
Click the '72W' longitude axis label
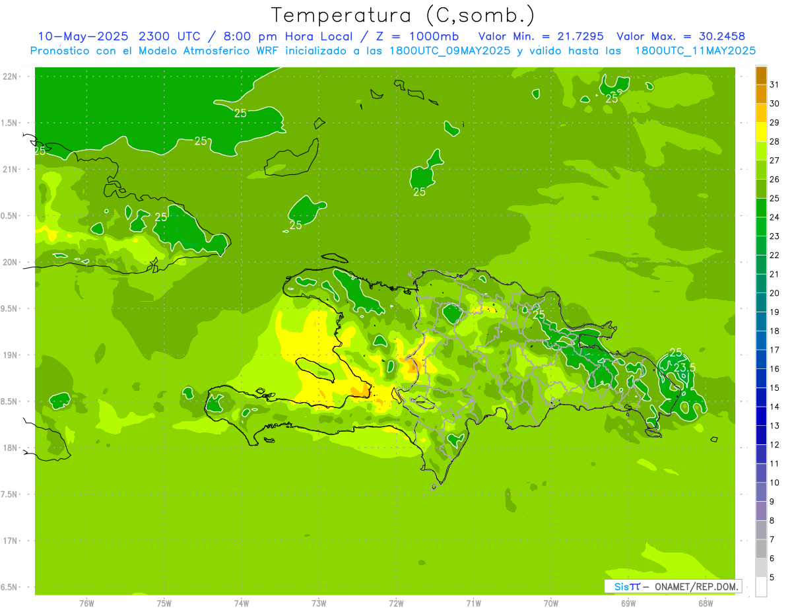(396, 603)
